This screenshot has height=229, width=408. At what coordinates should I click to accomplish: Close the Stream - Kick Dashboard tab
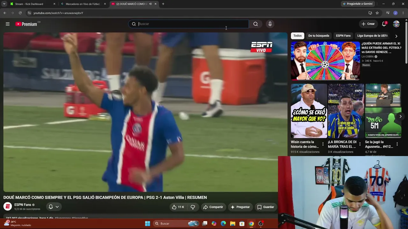54,4
